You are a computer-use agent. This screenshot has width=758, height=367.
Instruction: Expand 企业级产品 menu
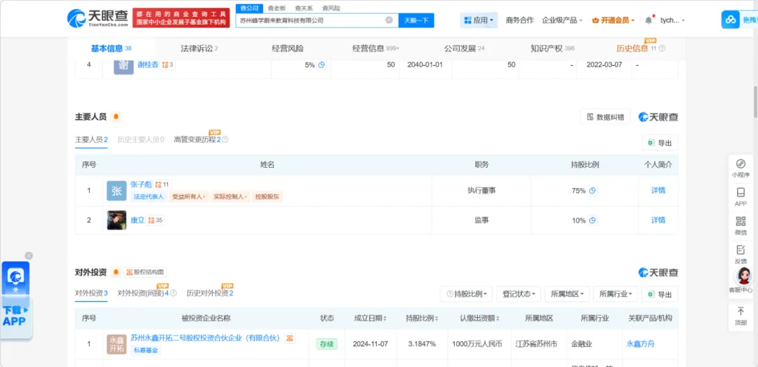(562, 20)
